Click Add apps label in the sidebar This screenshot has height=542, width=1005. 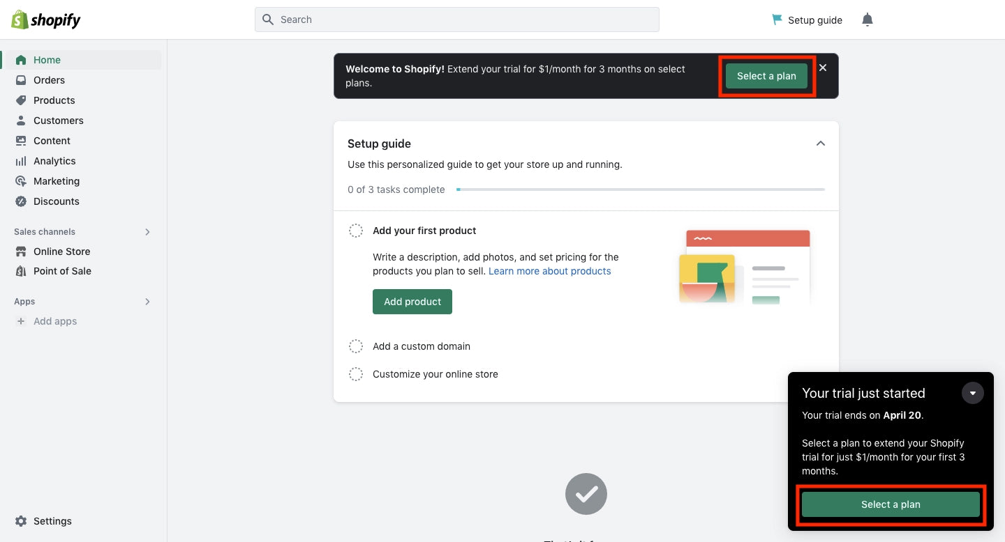[55, 321]
